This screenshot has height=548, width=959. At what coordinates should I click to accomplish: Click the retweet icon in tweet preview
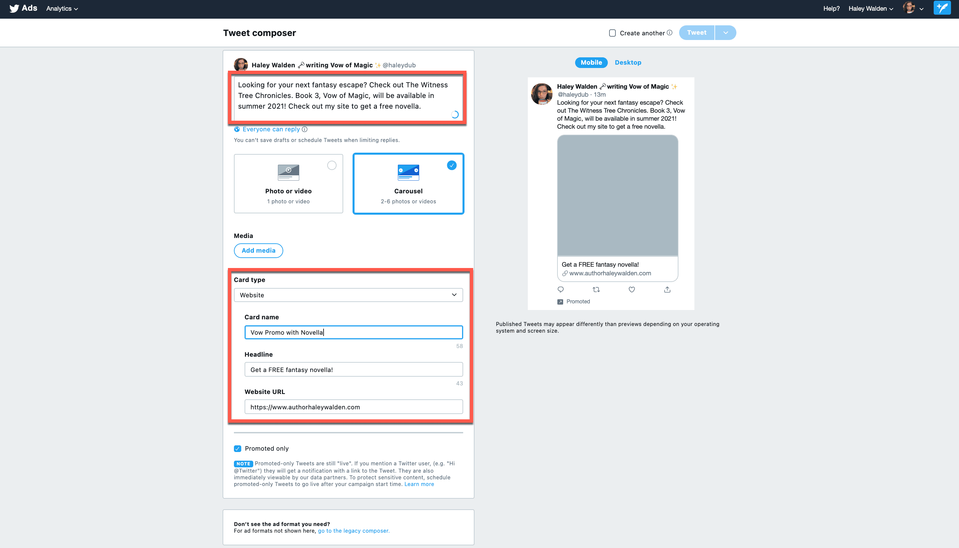point(596,289)
